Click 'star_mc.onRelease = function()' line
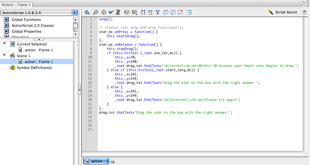This screenshot has height=165, width=310. point(130,44)
